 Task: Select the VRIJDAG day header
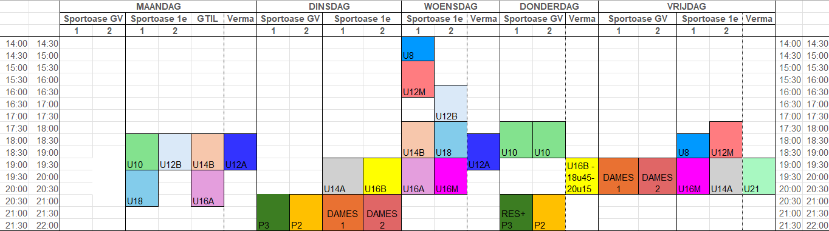point(687,6)
